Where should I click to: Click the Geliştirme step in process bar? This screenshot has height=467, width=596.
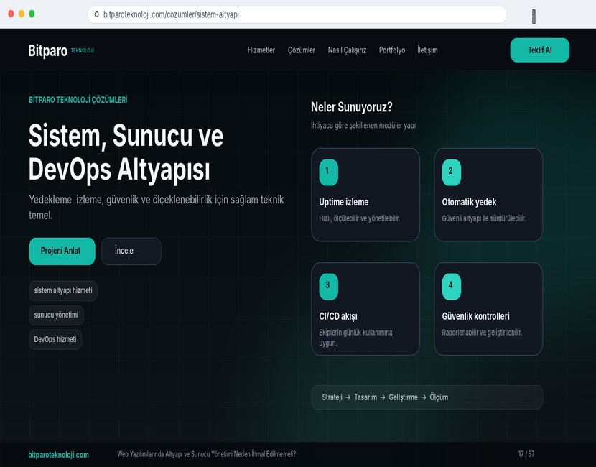pos(403,397)
